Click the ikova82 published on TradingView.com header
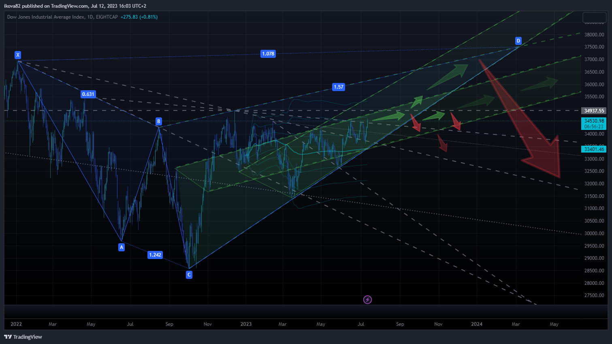This screenshot has width=612, height=344. (x=75, y=6)
